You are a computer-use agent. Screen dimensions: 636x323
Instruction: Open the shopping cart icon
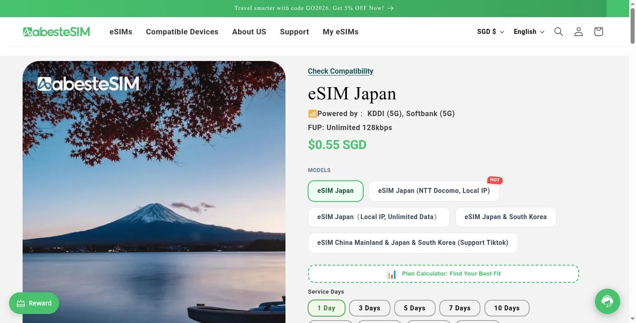click(x=599, y=32)
